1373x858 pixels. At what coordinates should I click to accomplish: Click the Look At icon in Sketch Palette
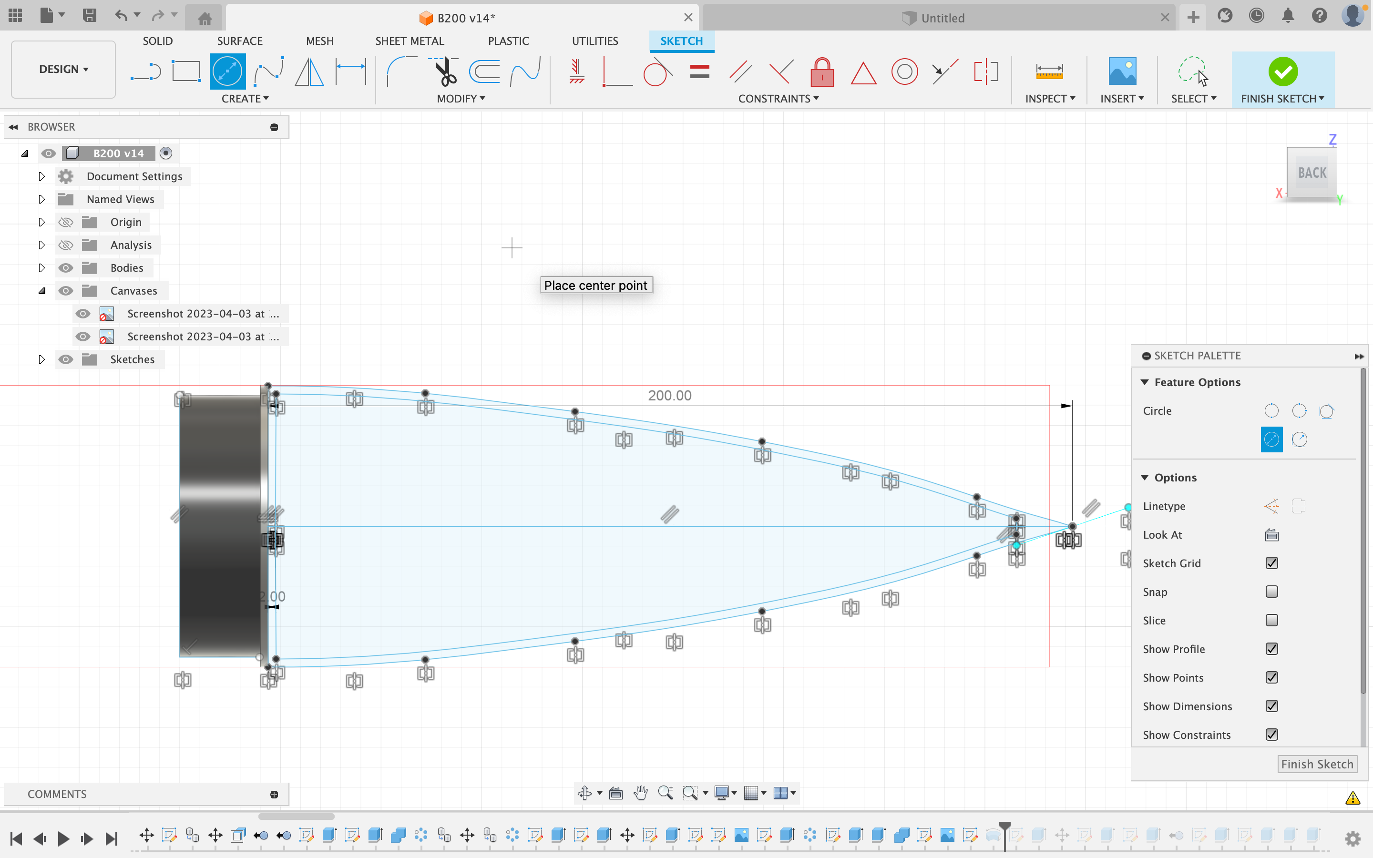1271,534
